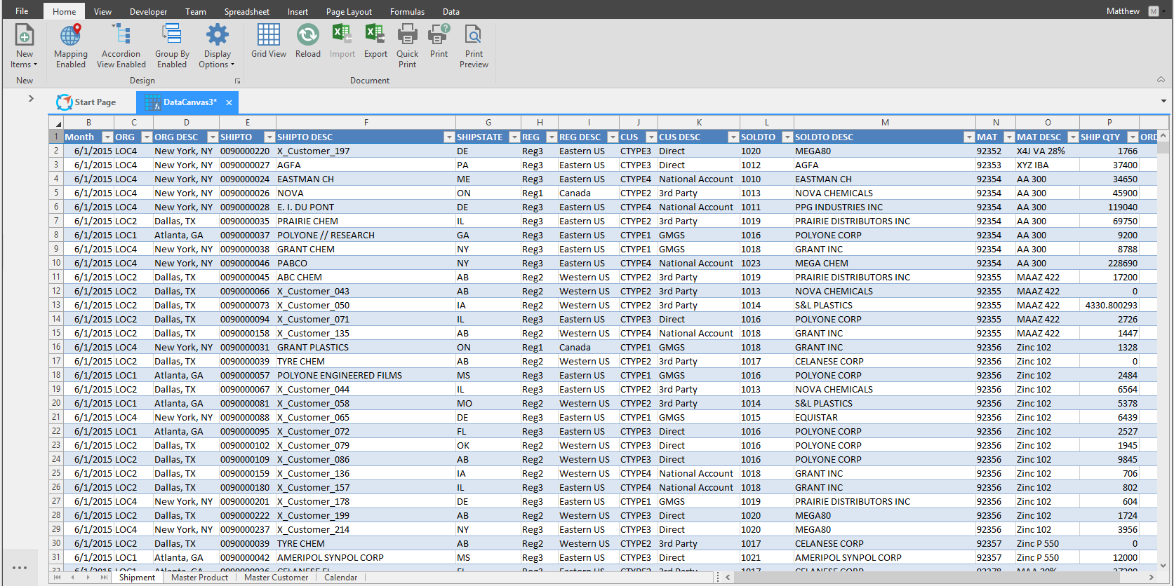Screen dimensions: 1174x586
Task: Go to first sheet tab arrow
Action: (x=57, y=578)
